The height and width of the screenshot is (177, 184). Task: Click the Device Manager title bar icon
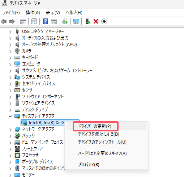[x=5, y=3]
